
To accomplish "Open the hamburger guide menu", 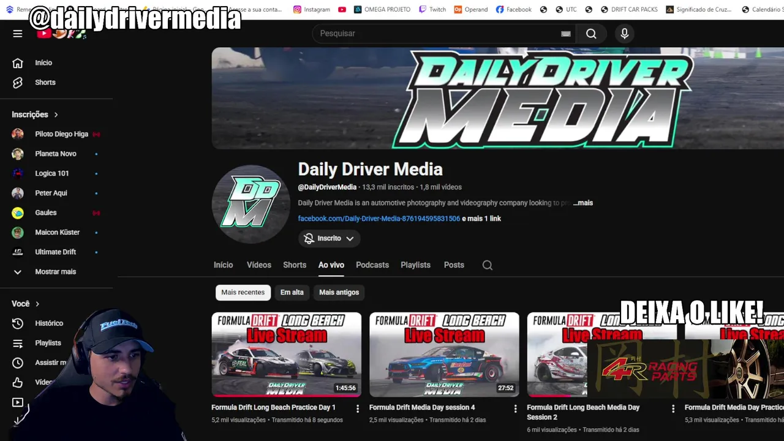I will (x=18, y=34).
